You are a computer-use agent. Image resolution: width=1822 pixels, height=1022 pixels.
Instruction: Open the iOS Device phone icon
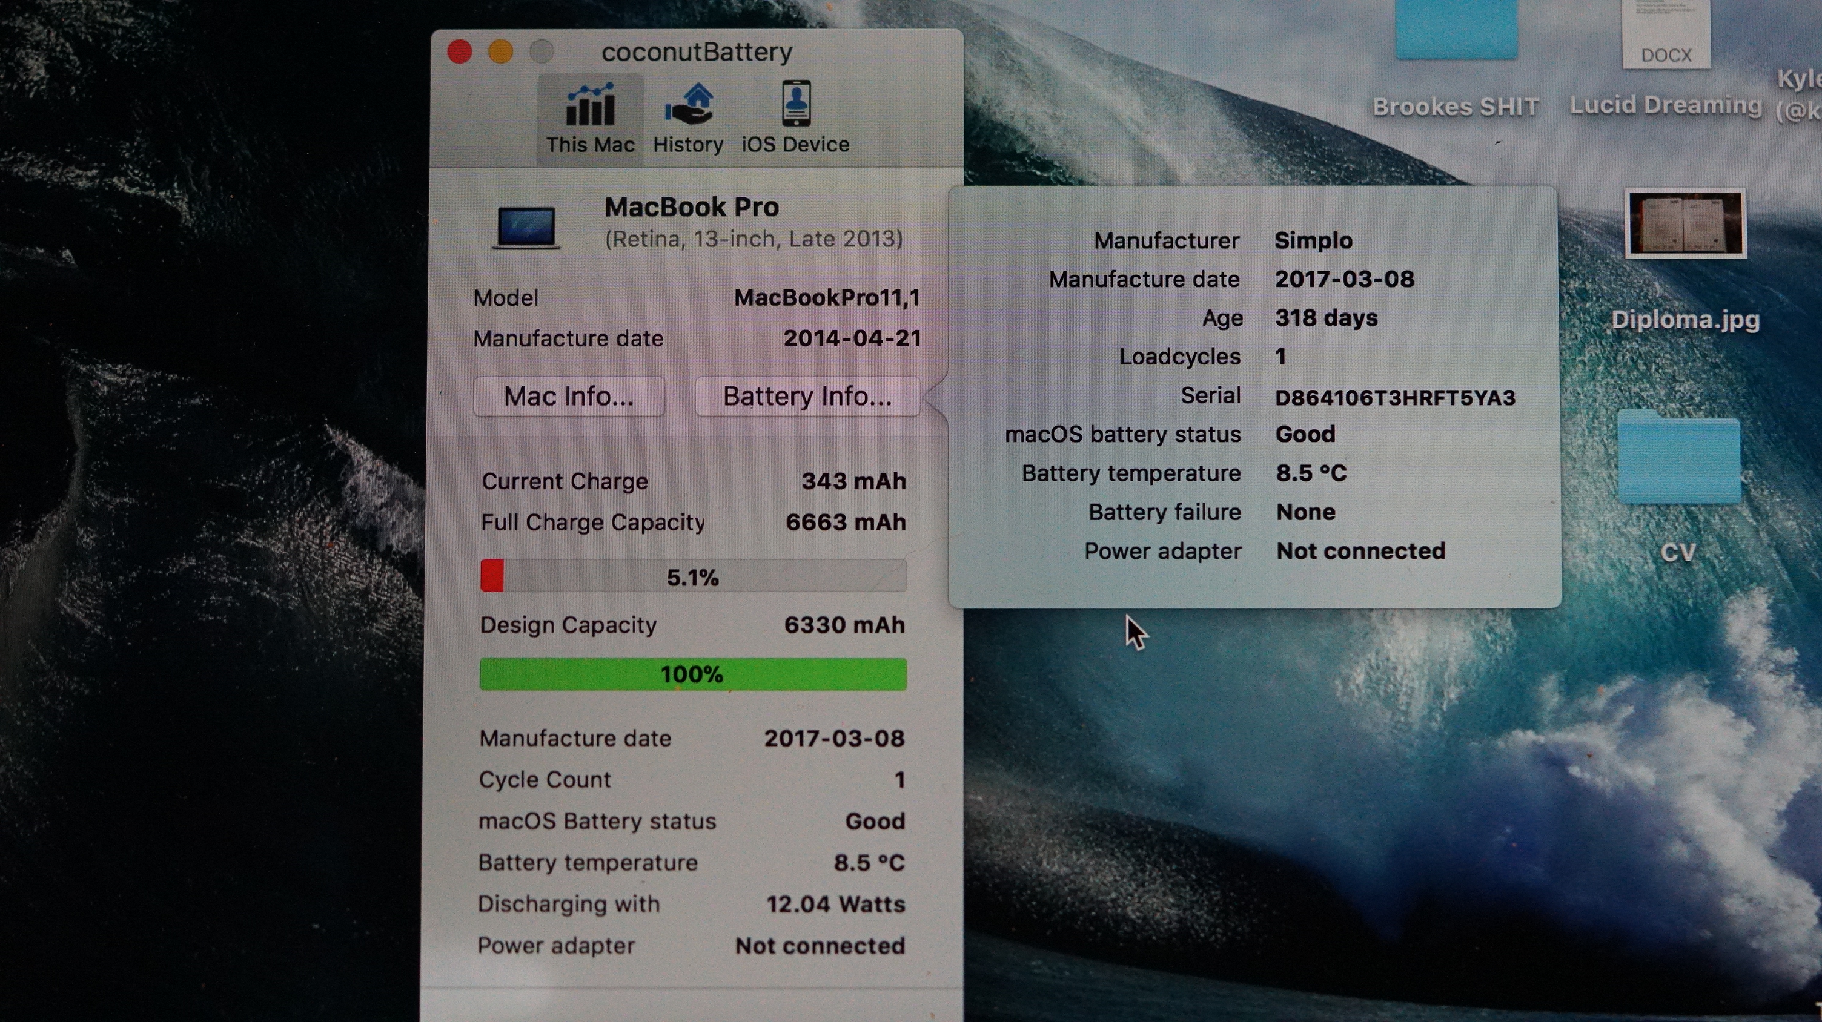[x=796, y=104]
